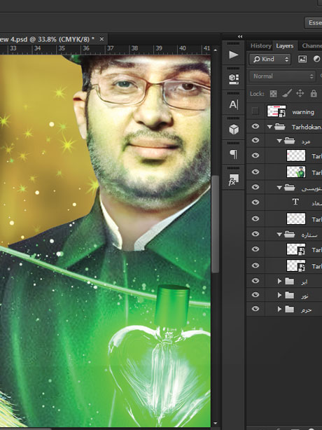
Task: Click canvas scroll down arrow
Action: click(x=216, y=424)
